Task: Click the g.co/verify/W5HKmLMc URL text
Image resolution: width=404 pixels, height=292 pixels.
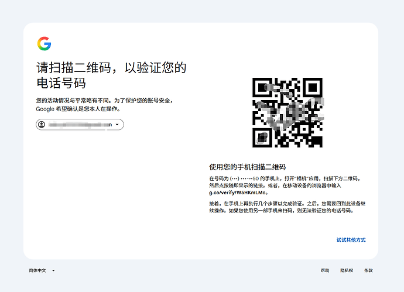Action: point(237,193)
